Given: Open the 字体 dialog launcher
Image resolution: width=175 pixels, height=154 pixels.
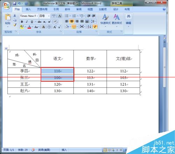Looking at the screenshot, I should coord(61,32).
